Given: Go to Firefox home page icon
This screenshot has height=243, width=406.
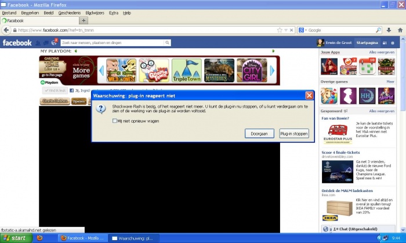Looking at the screenshot, I should click(x=400, y=30).
